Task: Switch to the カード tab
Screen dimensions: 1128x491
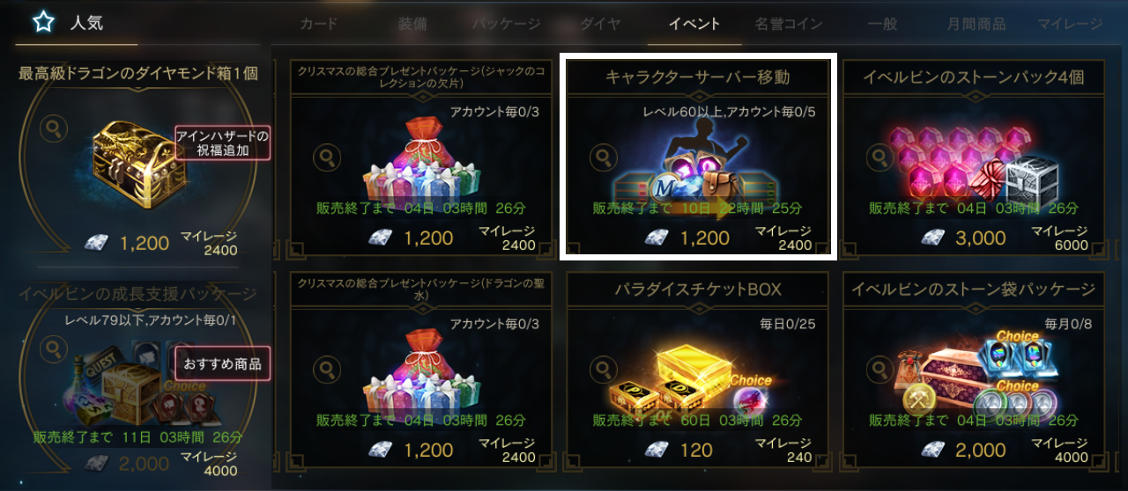Action: pyautogui.click(x=318, y=24)
